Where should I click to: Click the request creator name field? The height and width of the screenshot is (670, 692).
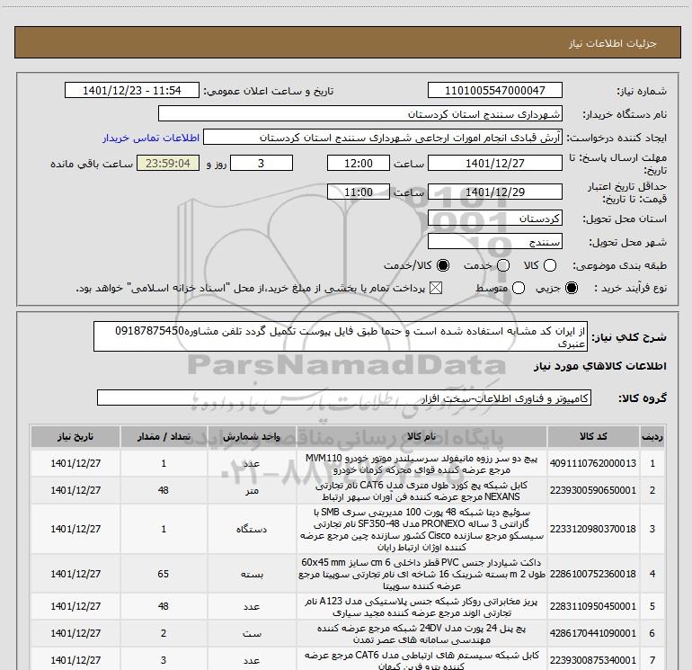click(383, 137)
